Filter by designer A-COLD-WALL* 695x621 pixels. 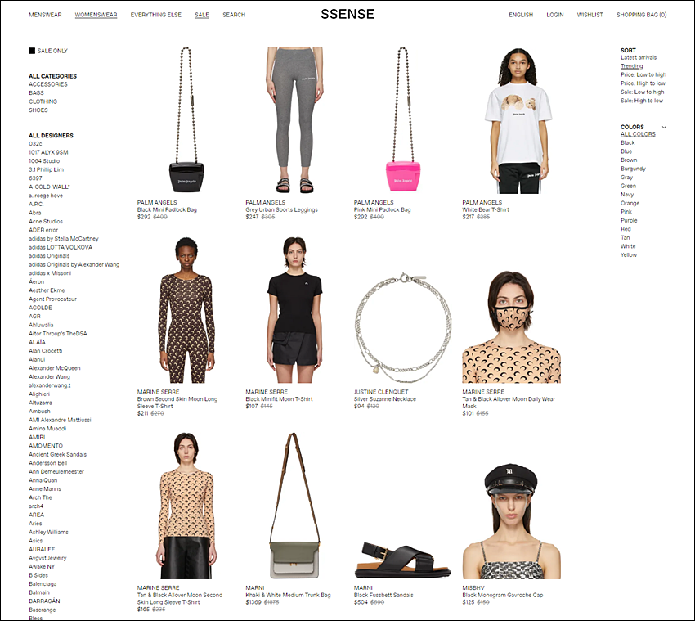(x=49, y=187)
